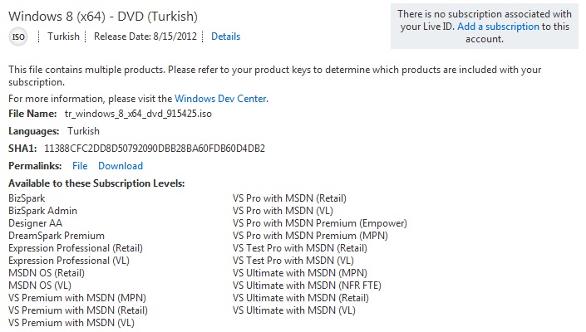
Task: Click the ISO file type icon
Action: (17, 37)
